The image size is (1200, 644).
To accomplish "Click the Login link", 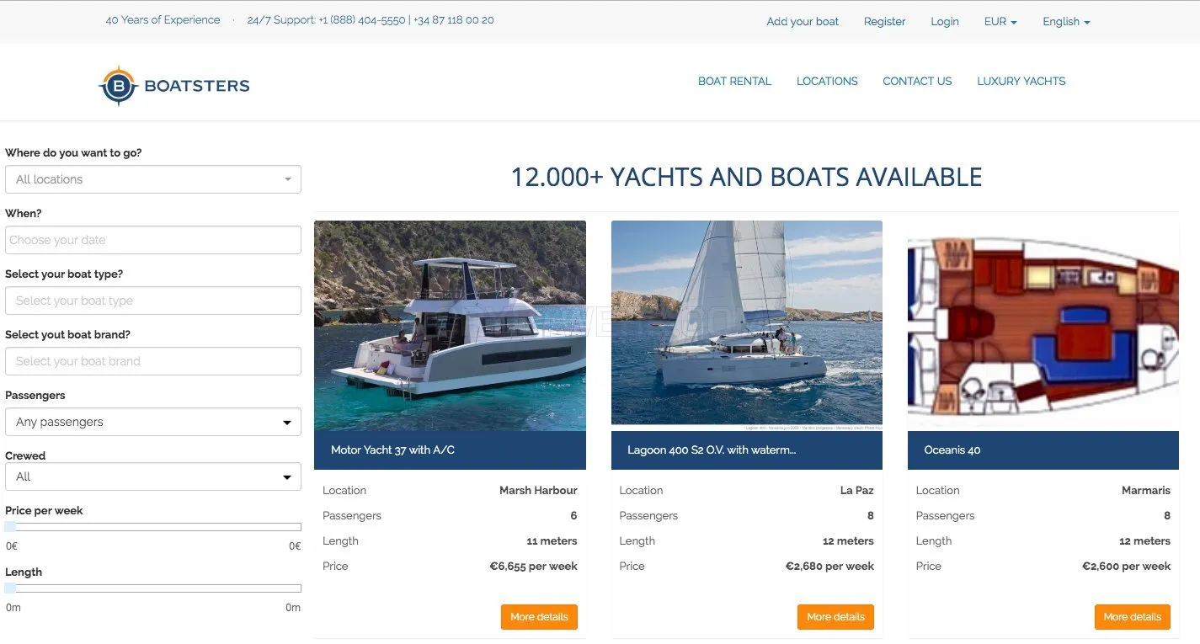I will click(945, 22).
